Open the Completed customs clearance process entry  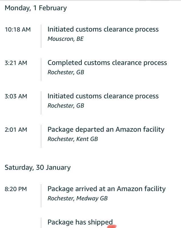pyautogui.click(x=107, y=63)
